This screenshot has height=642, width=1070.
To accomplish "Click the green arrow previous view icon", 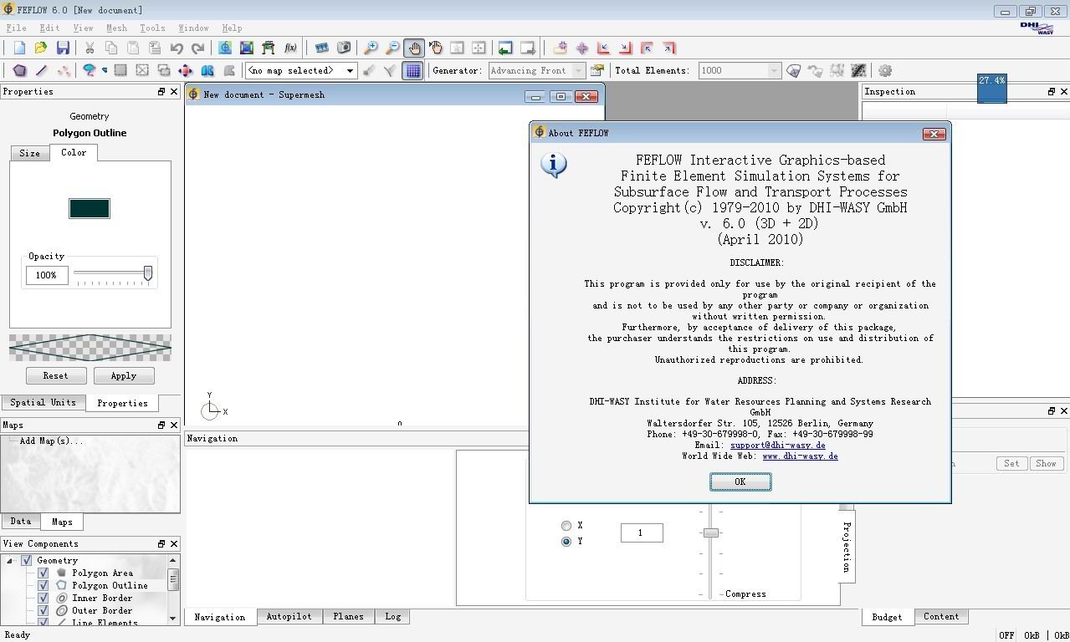I will pyautogui.click(x=504, y=48).
